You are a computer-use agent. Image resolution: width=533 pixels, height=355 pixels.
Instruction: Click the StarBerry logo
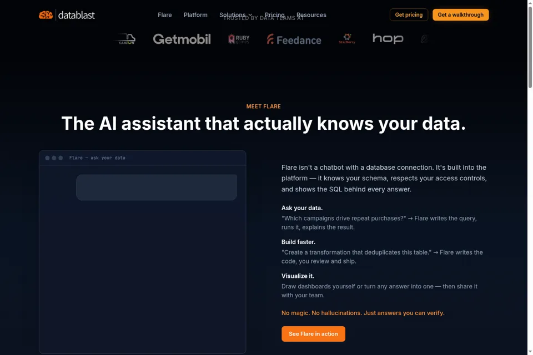347,39
